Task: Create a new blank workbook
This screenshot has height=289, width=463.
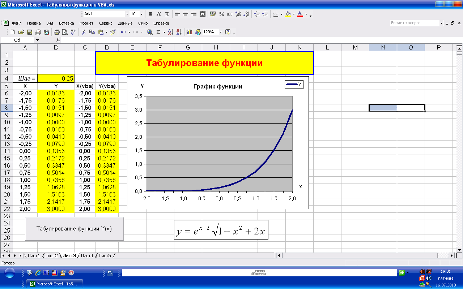Action: pyautogui.click(x=13, y=32)
